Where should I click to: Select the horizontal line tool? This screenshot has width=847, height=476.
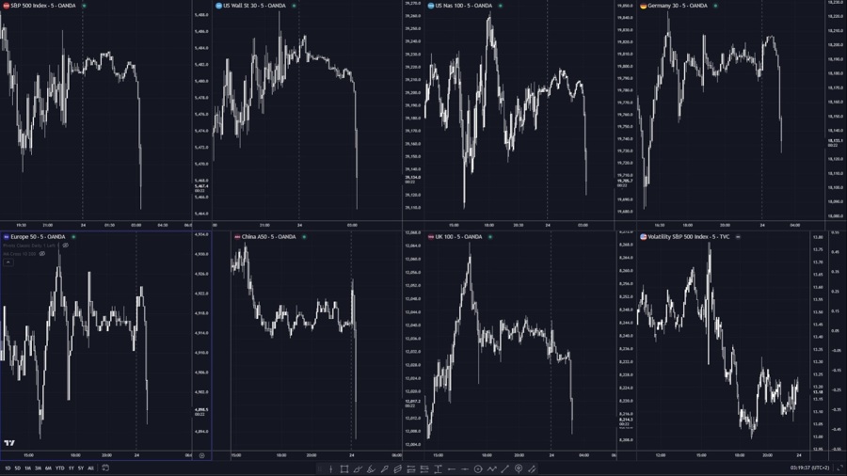pyautogui.click(x=452, y=469)
